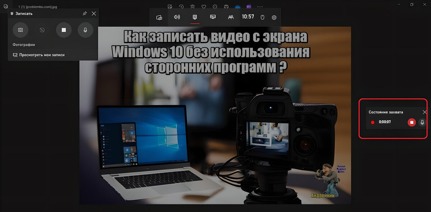Open Game Bar settings gear
This screenshot has width=431, height=212.
click(x=274, y=17)
